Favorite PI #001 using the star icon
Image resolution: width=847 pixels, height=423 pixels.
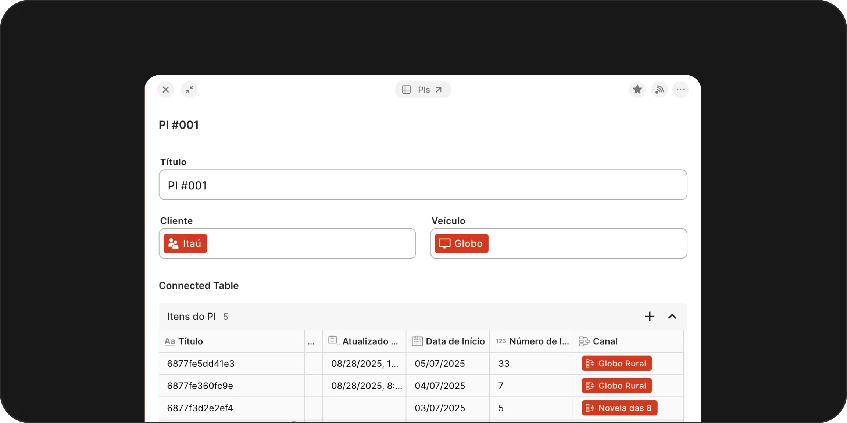coord(637,89)
